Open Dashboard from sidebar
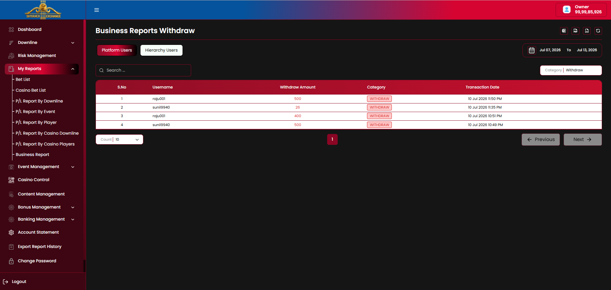Screen dimensions: 611x290 30,30
